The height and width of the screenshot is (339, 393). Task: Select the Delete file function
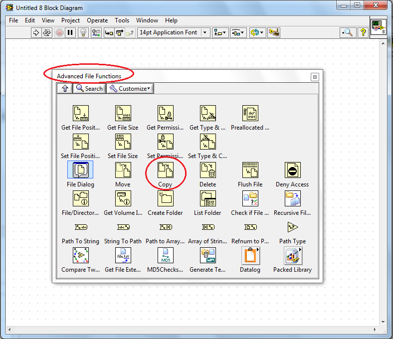[208, 170]
